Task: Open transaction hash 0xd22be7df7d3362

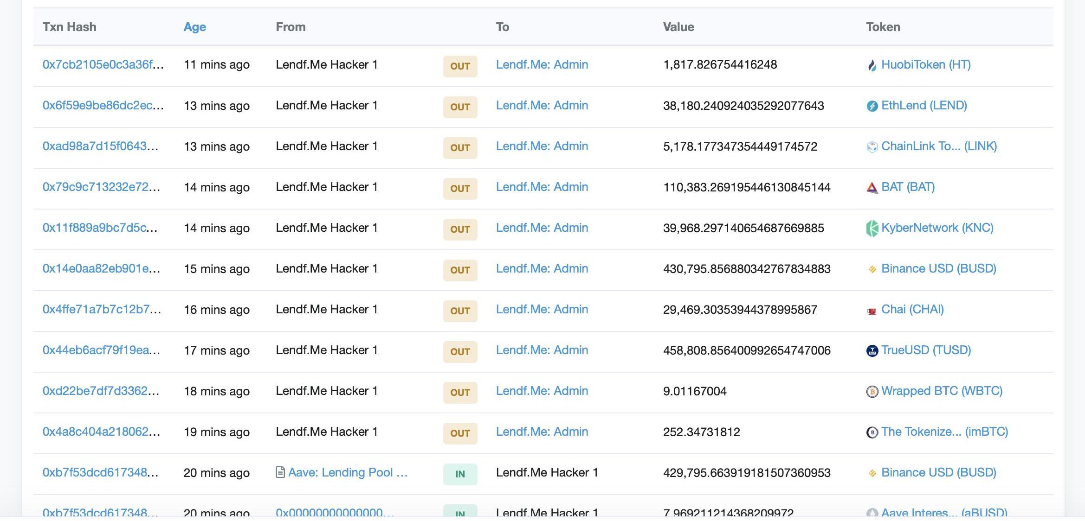Action: pyautogui.click(x=101, y=391)
